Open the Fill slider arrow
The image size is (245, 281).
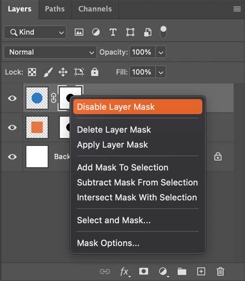(161, 72)
